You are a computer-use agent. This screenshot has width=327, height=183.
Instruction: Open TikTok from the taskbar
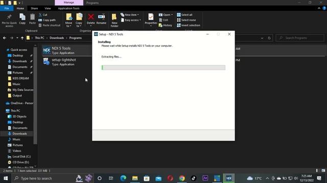click(194, 178)
